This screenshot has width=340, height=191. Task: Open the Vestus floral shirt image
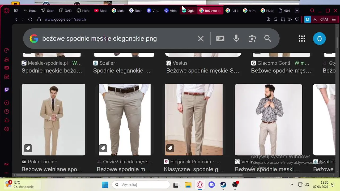pyautogui.click(x=269, y=120)
